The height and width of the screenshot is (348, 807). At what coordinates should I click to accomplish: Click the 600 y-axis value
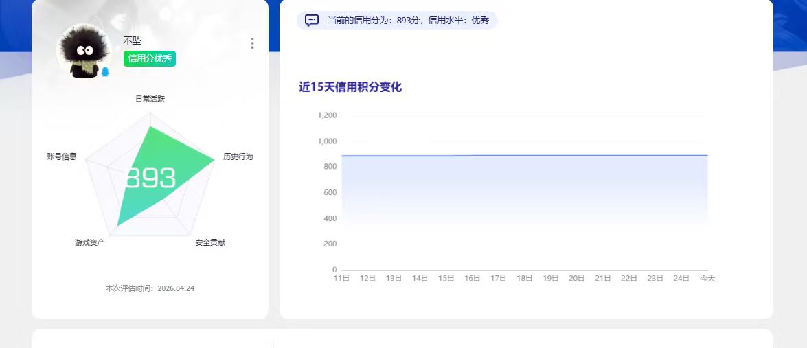click(x=330, y=192)
